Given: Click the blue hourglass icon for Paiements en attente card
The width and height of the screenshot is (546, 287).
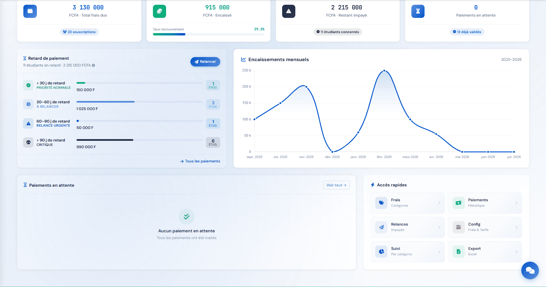Looking at the screenshot, I should [418, 11].
